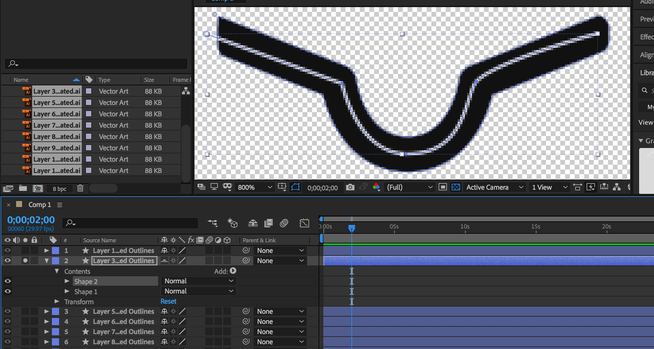The height and width of the screenshot is (349, 654).
Task: Turn off solo on Layer 3 Outlines
Action: [25, 261]
